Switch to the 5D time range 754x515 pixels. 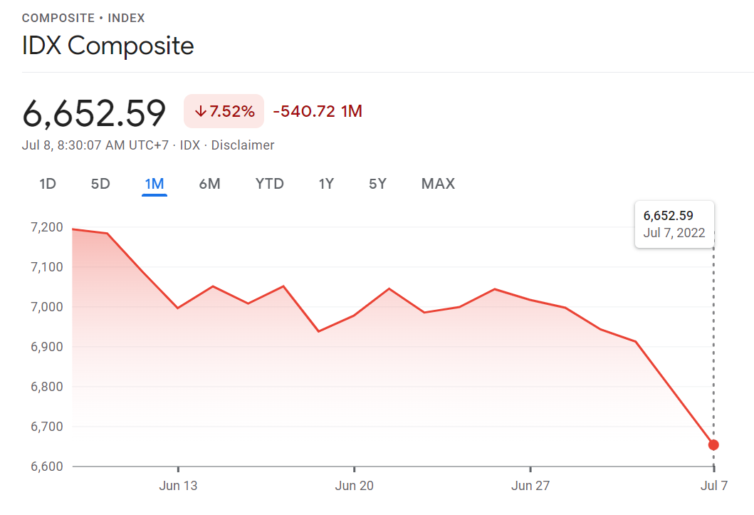(100, 184)
